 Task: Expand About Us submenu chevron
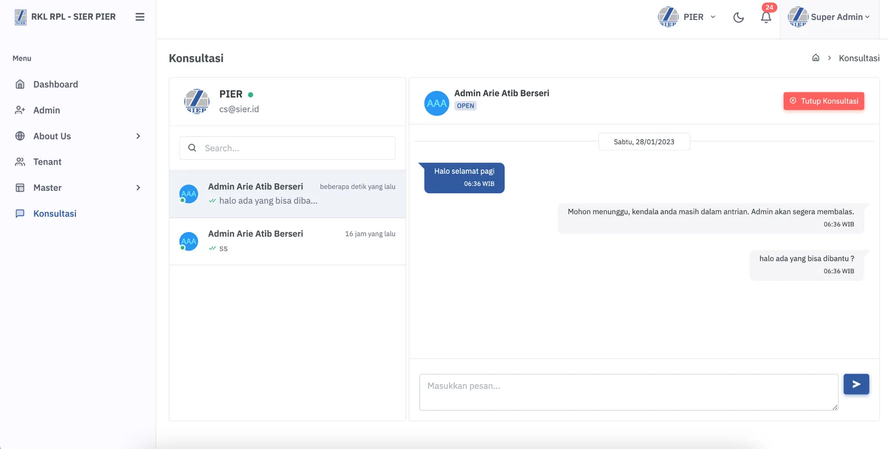coord(138,136)
